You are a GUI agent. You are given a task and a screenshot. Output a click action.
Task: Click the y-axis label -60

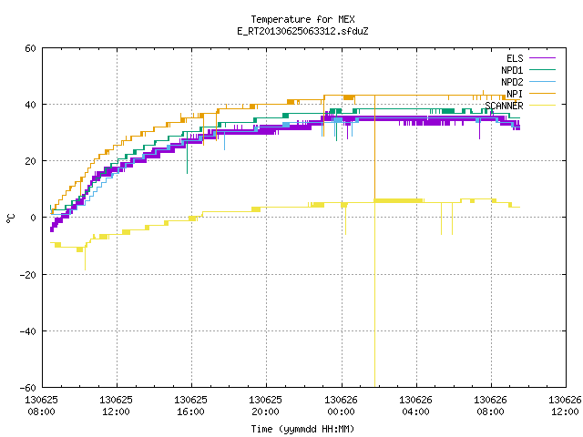pyautogui.click(x=28, y=388)
